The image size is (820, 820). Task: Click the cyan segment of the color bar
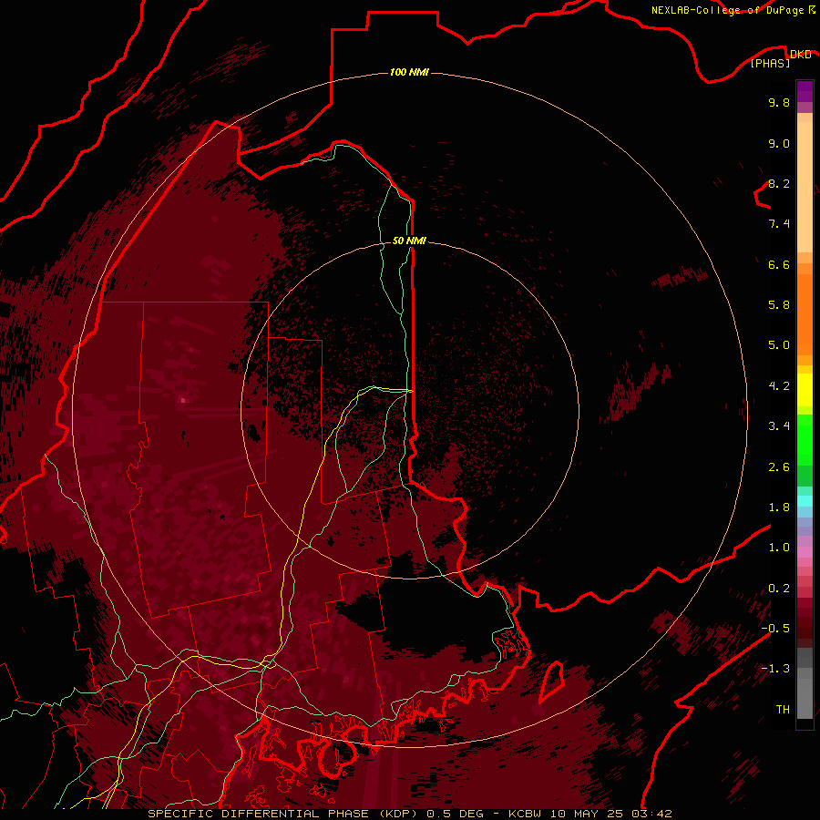tap(805, 501)
